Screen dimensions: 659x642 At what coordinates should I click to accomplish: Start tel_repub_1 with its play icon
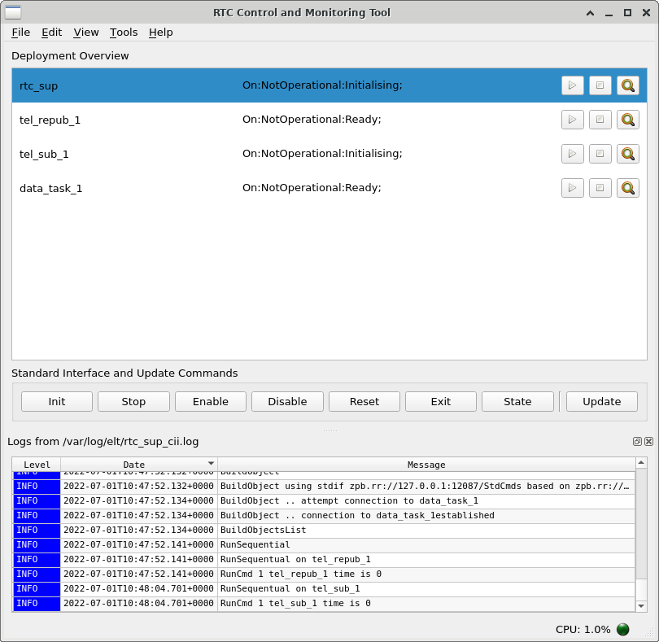pos(573,120)
